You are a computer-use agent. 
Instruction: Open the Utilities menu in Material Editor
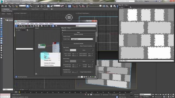coord(51,24)
